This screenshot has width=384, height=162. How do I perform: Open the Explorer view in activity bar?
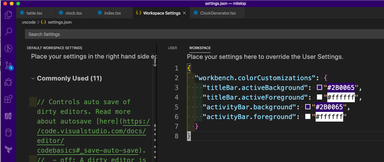click(8, 15)
